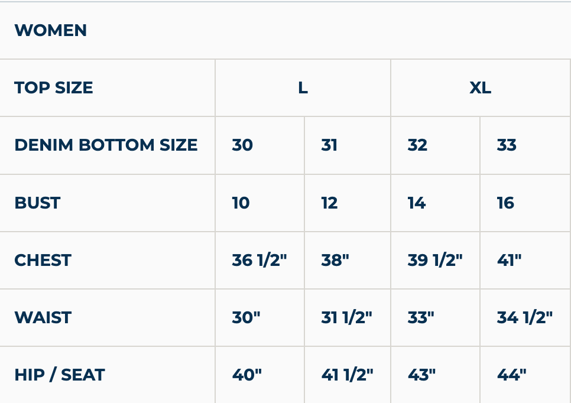Select hip measurement 43" cell
The height and width of the screenshot is (403, 571).
point(421,375)
